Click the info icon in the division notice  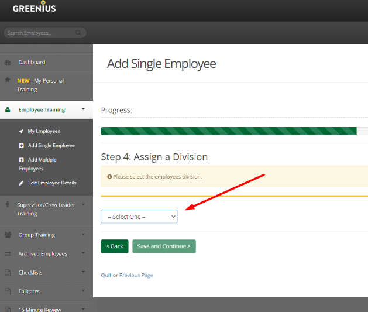coord(109,177)
